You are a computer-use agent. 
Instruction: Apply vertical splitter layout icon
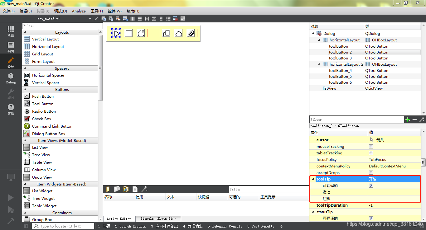pyautogui.click(x=154, y=19)
